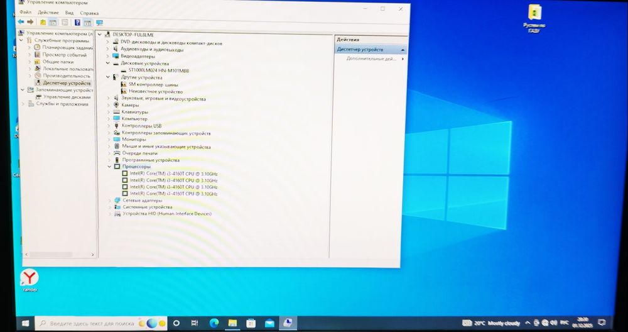The width and height of the screenshot is (628, 332).
Task: Open the notification center icon
Action: tap(602, 322)
